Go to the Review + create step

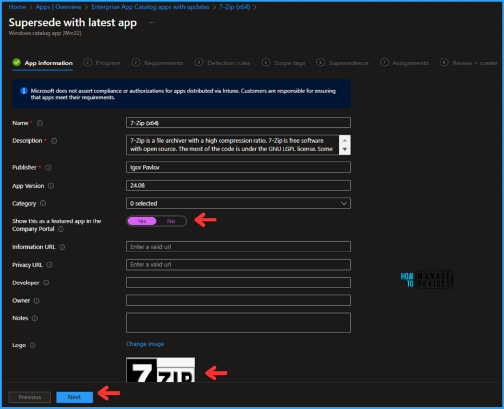469,63
